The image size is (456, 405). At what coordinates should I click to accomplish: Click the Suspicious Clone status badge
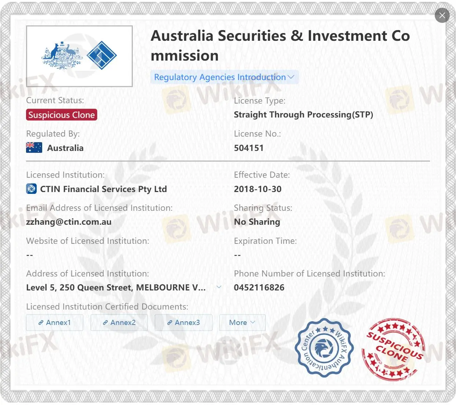[62, 115]
